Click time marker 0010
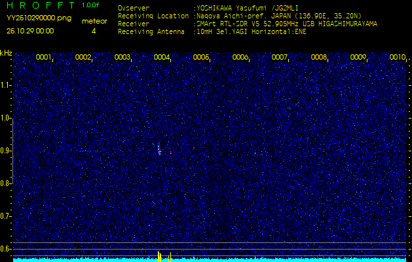412x262 pixels. pos(398,57)
